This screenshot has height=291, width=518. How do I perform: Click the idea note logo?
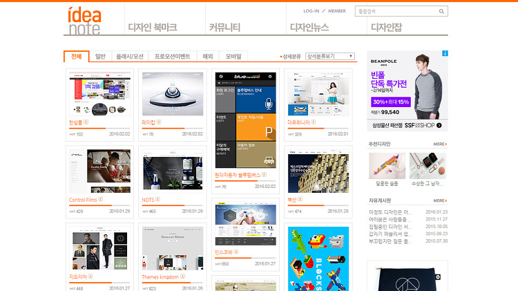tap(84, 21)
